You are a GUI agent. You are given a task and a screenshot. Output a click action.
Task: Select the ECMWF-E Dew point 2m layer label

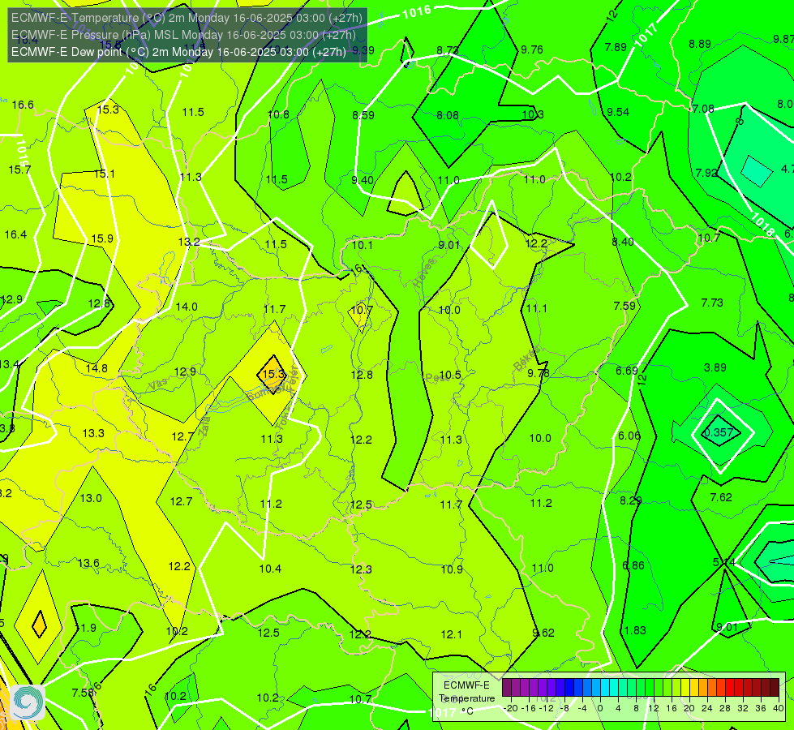(178, 52)
